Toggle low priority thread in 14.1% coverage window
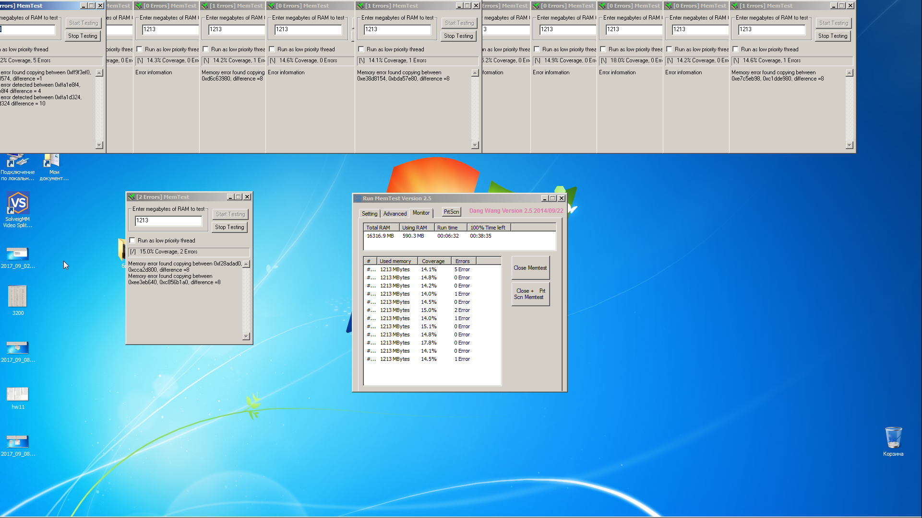 click(361, 49)
